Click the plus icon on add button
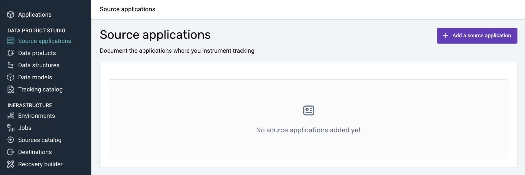The height and width of the screenshot is (175, 525). point(445,36)
